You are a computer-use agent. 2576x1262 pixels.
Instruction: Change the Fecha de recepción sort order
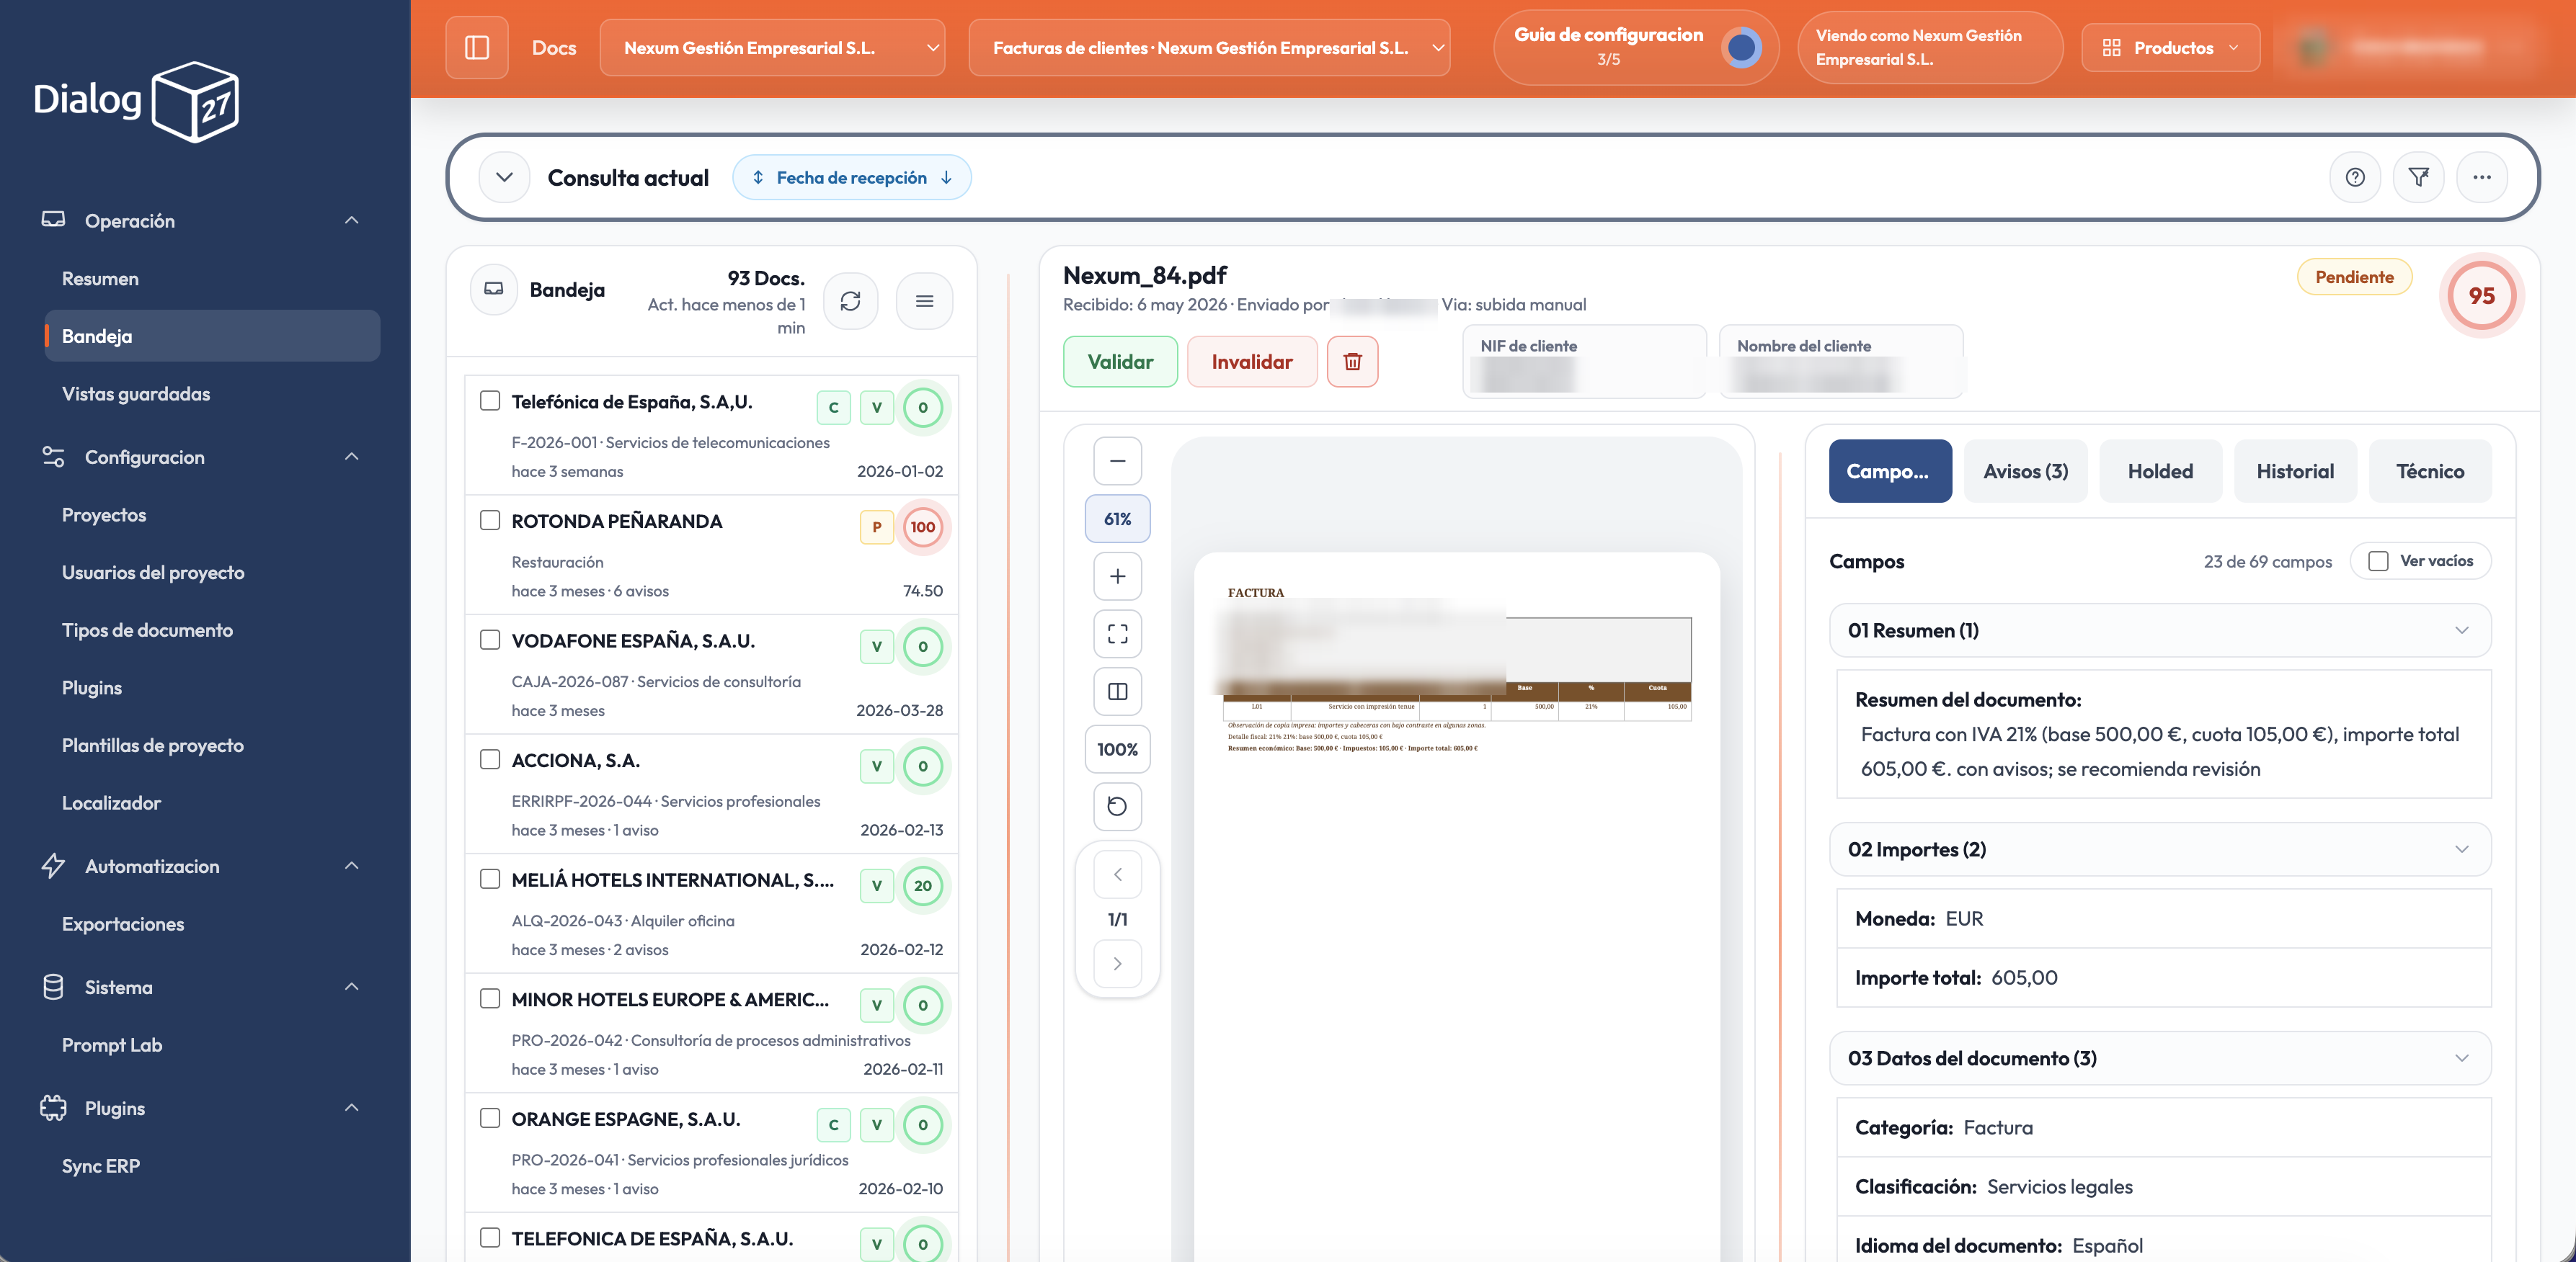[852, 178]
